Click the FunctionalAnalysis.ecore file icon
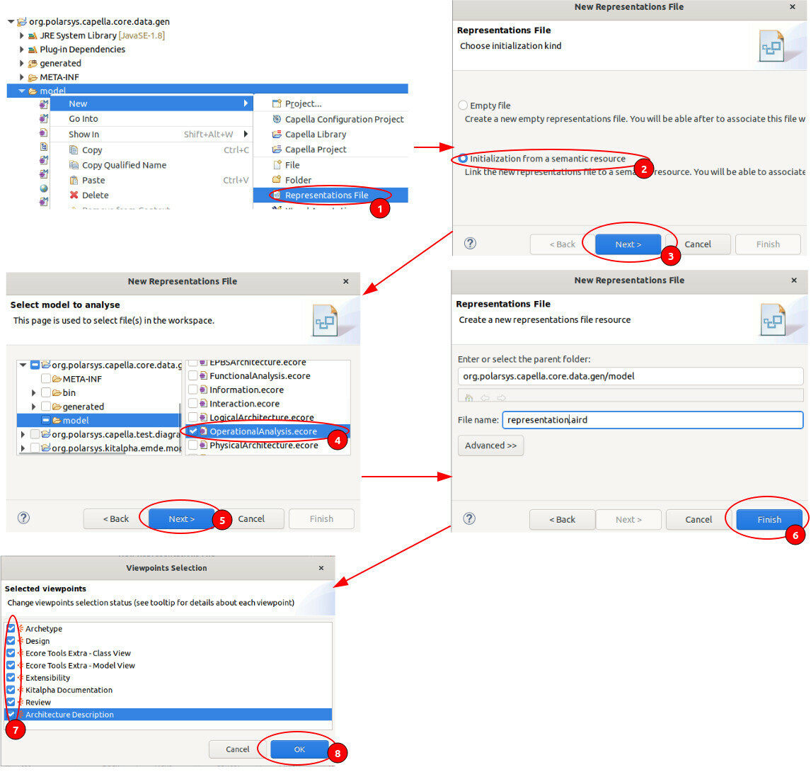Image resolution: width=811 pixels, height=772 pixels. [x=203, y=376]
